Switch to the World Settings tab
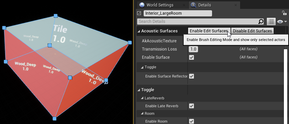Viewport: 289px width, 124px height. [x=160, y=5]
